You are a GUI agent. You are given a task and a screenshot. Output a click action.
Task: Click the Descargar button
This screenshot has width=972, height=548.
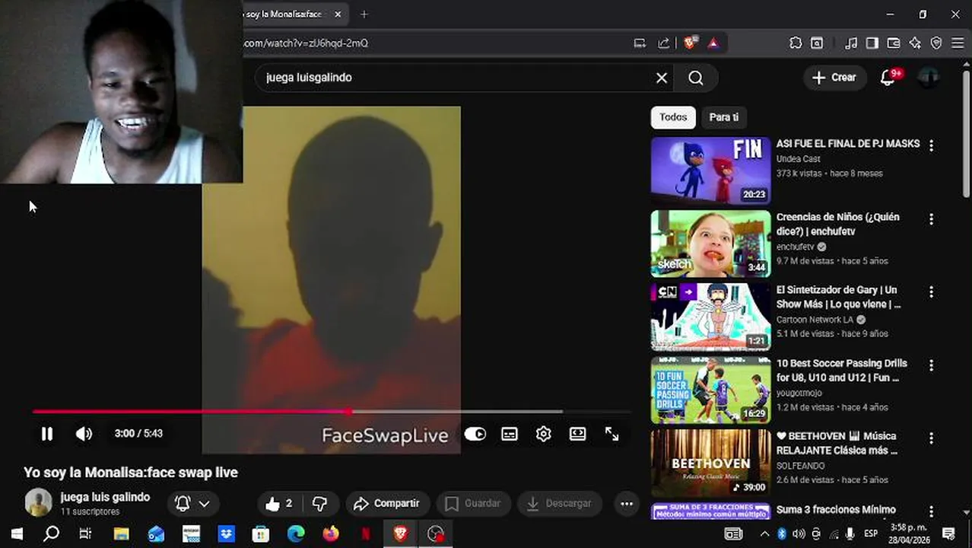tap(559, 504)
